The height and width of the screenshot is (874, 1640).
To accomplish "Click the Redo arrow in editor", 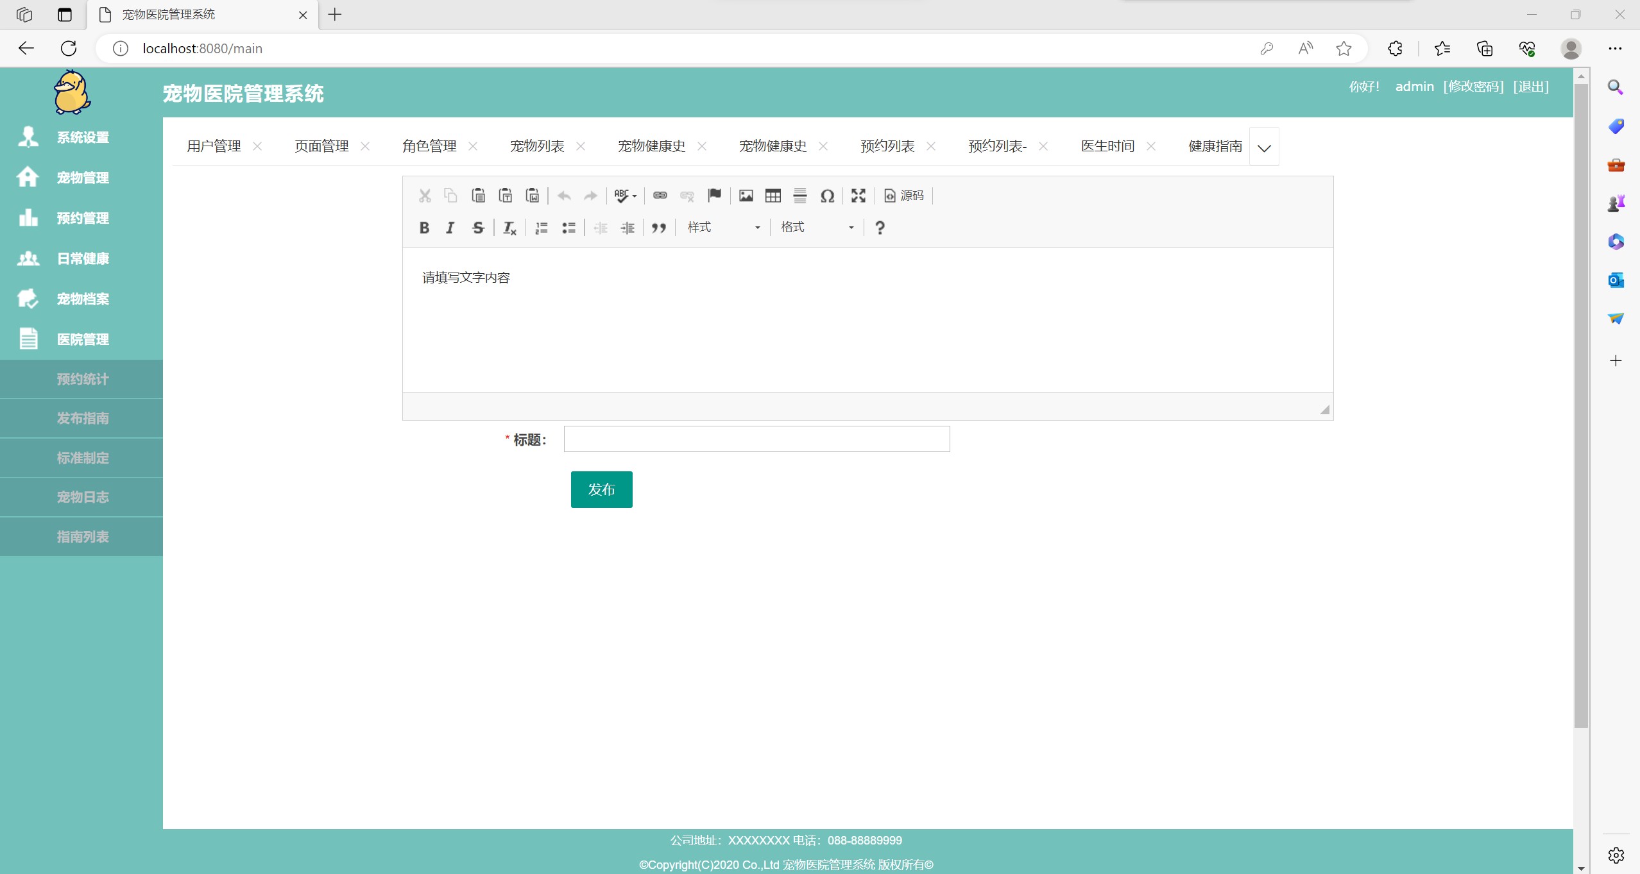I will (591, 196).
